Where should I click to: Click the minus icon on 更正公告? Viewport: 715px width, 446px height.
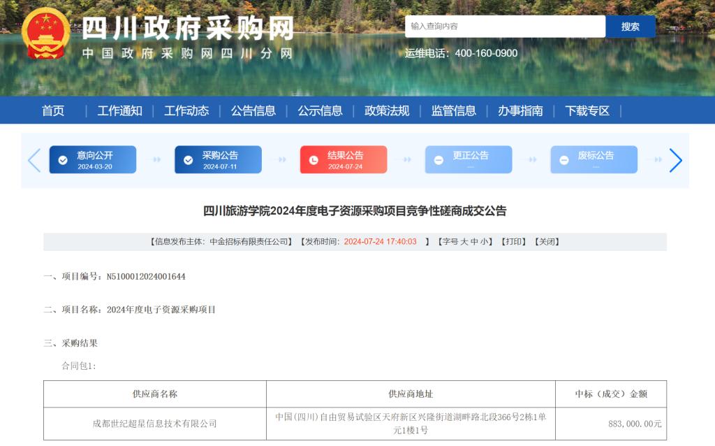tap(438, 160)
